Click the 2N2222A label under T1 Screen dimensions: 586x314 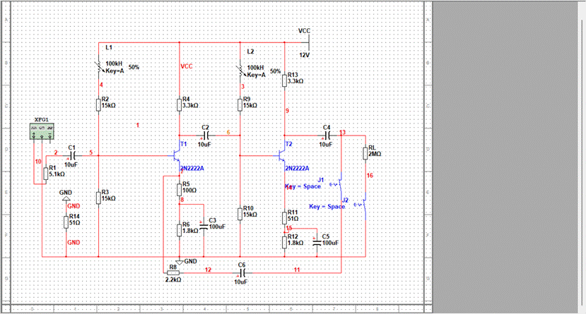192,168
